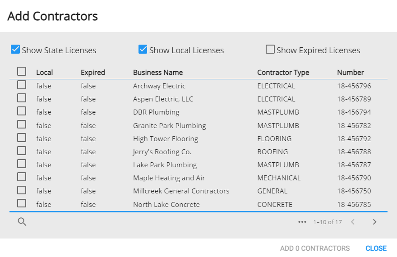This screenshot has height=257, width=397.
Task: Close the Add Contractors dialog
Action: coord(376,248)
